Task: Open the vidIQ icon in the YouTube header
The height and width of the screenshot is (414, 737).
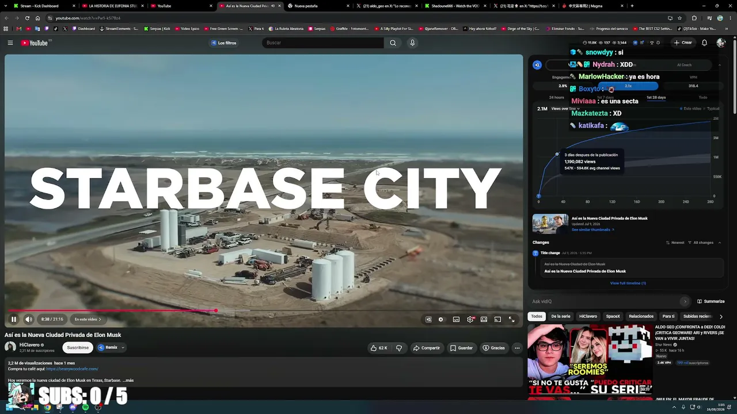Action: [635, 43]
